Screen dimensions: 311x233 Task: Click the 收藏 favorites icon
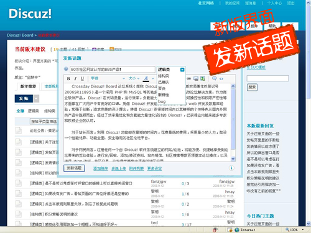pos(94,49)
